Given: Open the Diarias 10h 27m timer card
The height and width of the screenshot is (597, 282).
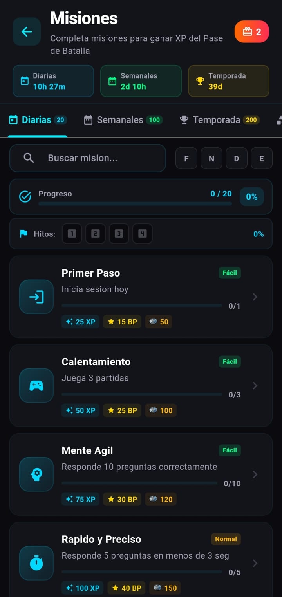Looking at the screenshot, I should 53,81.
